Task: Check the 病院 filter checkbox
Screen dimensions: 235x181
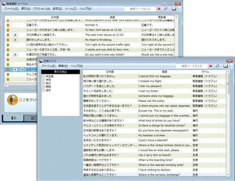Action: (x=44, y=87)
